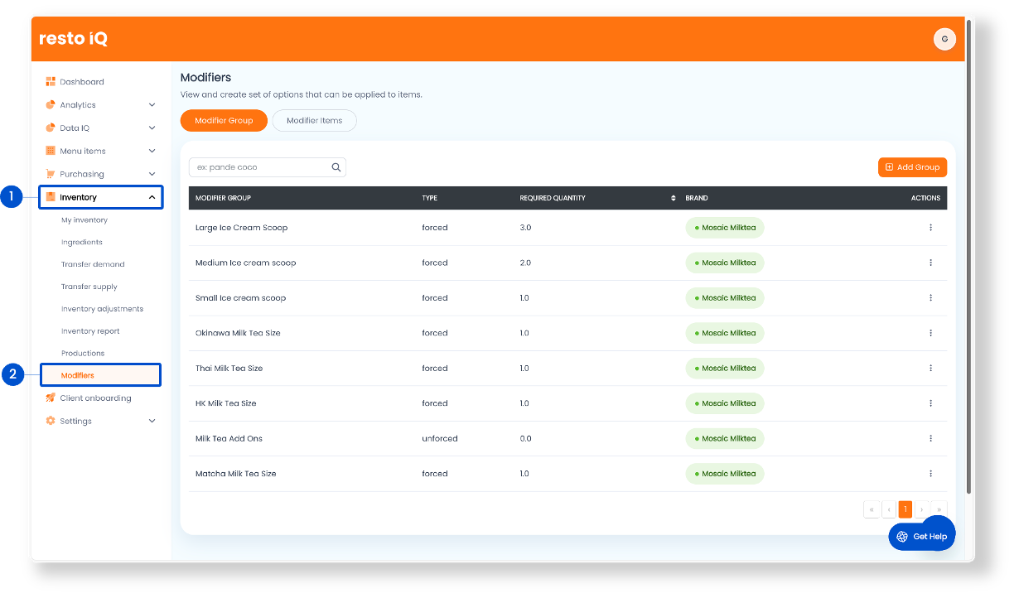Go to page 1 in pagination

905,509
